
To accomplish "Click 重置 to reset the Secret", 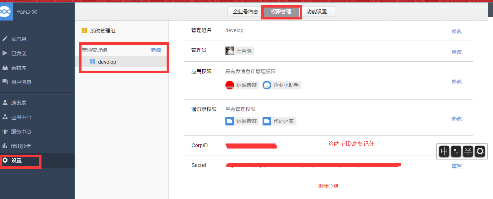I will coord(457,166).
